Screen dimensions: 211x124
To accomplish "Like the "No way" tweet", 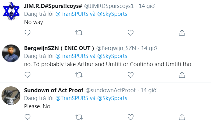I will click(x=130, y=32).
